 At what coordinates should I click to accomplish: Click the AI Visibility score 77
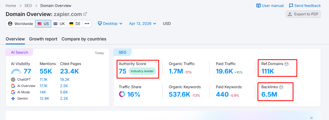point(27,71)
